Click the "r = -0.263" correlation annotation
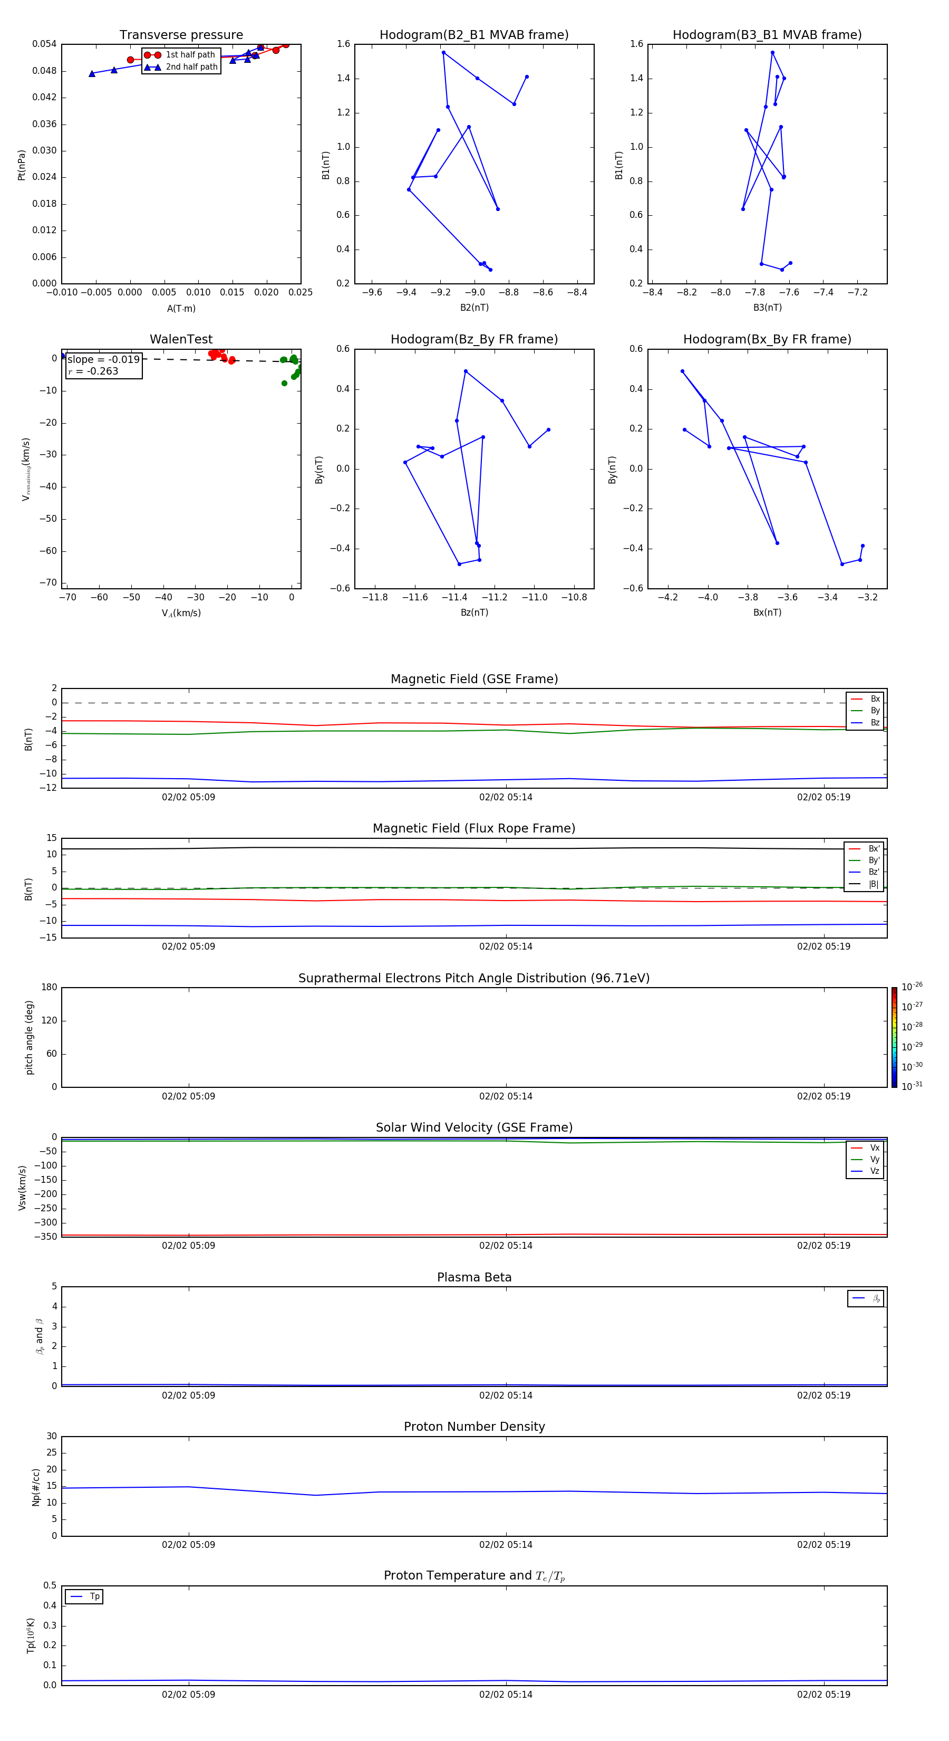Screen dimensions: 949x1741 [93, 371]
